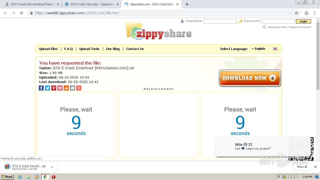Save link to Pocket icon
The width and height of the screenshot is (320, 180).
pyautogui.click(x=60, y=88)
